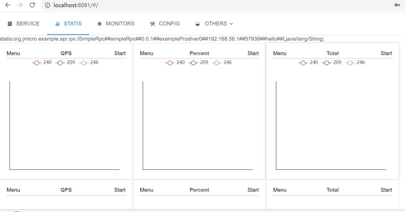Click the address bar URL localhost:8081
405x212 pixels.
76,5
